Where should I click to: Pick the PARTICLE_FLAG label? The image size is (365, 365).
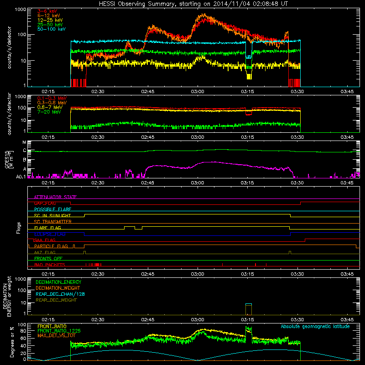[x=51, y=246]
